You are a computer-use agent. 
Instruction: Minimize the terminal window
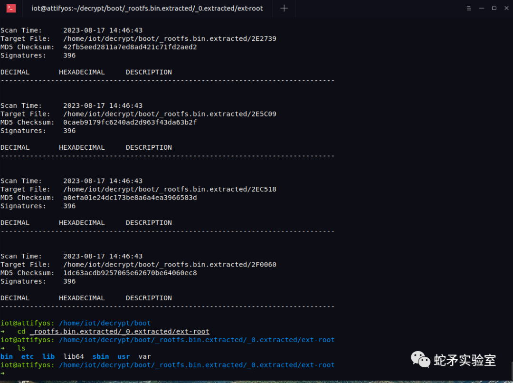pyautogui.click(x=481, y=8)
